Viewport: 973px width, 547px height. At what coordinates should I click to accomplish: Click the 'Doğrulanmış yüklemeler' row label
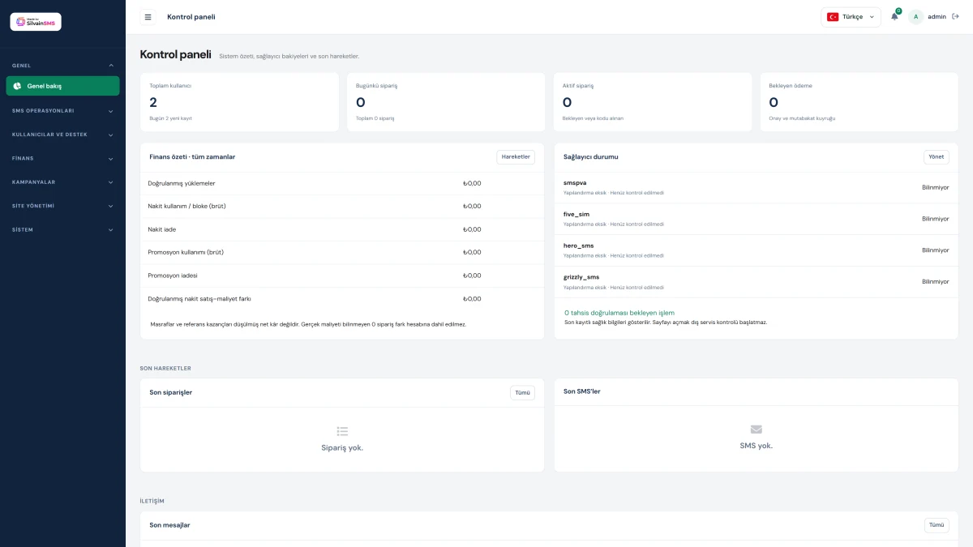pos(182,183)
